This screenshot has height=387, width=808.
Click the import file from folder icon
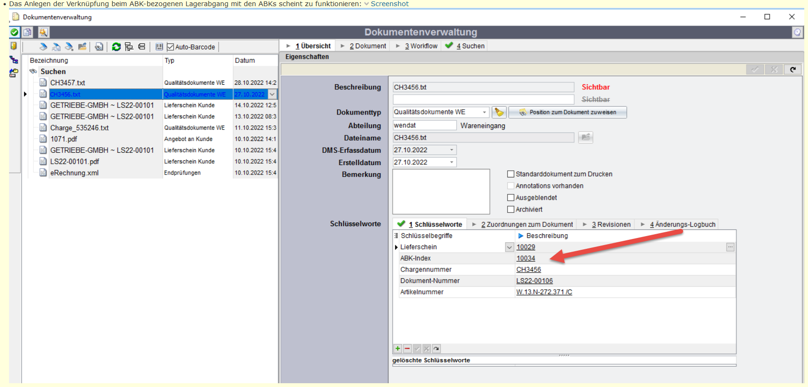83,47
